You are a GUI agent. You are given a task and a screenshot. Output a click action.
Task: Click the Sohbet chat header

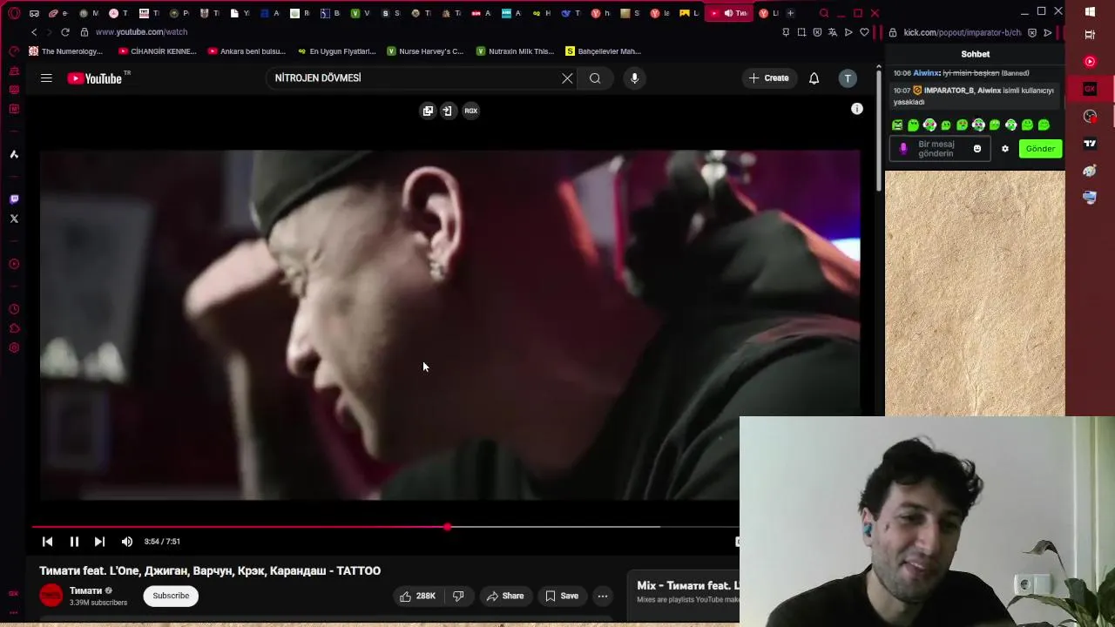click(x=976, y=54)
